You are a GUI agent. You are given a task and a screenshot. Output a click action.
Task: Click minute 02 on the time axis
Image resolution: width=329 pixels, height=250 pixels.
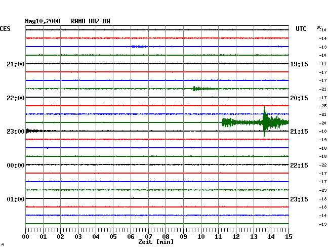(60, 237)
